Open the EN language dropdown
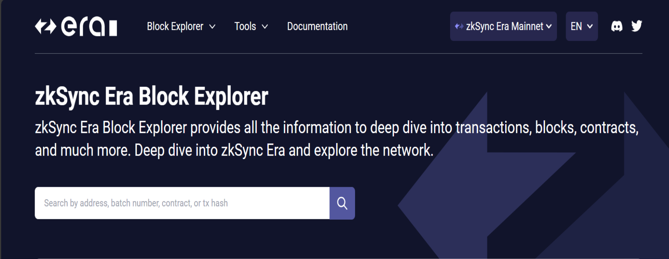 pyautogui.click(x=582, y=26)
